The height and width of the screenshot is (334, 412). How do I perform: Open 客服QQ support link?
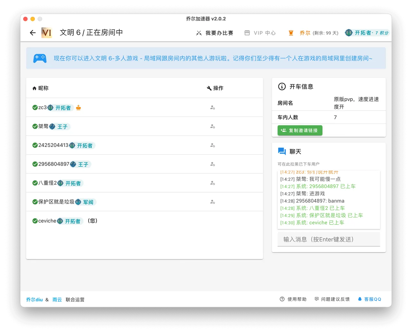click(x=370, y=299)
